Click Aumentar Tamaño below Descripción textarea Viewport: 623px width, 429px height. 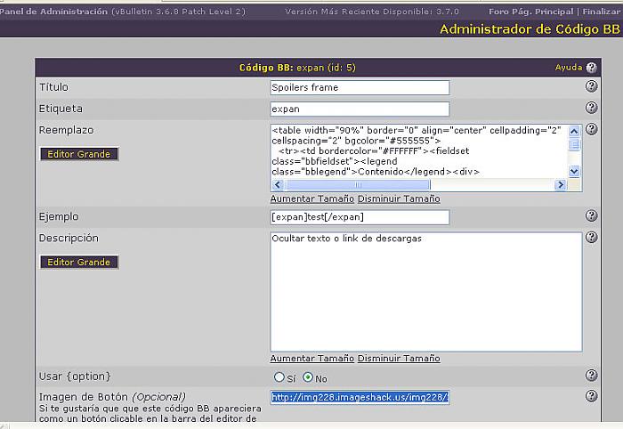311,359
